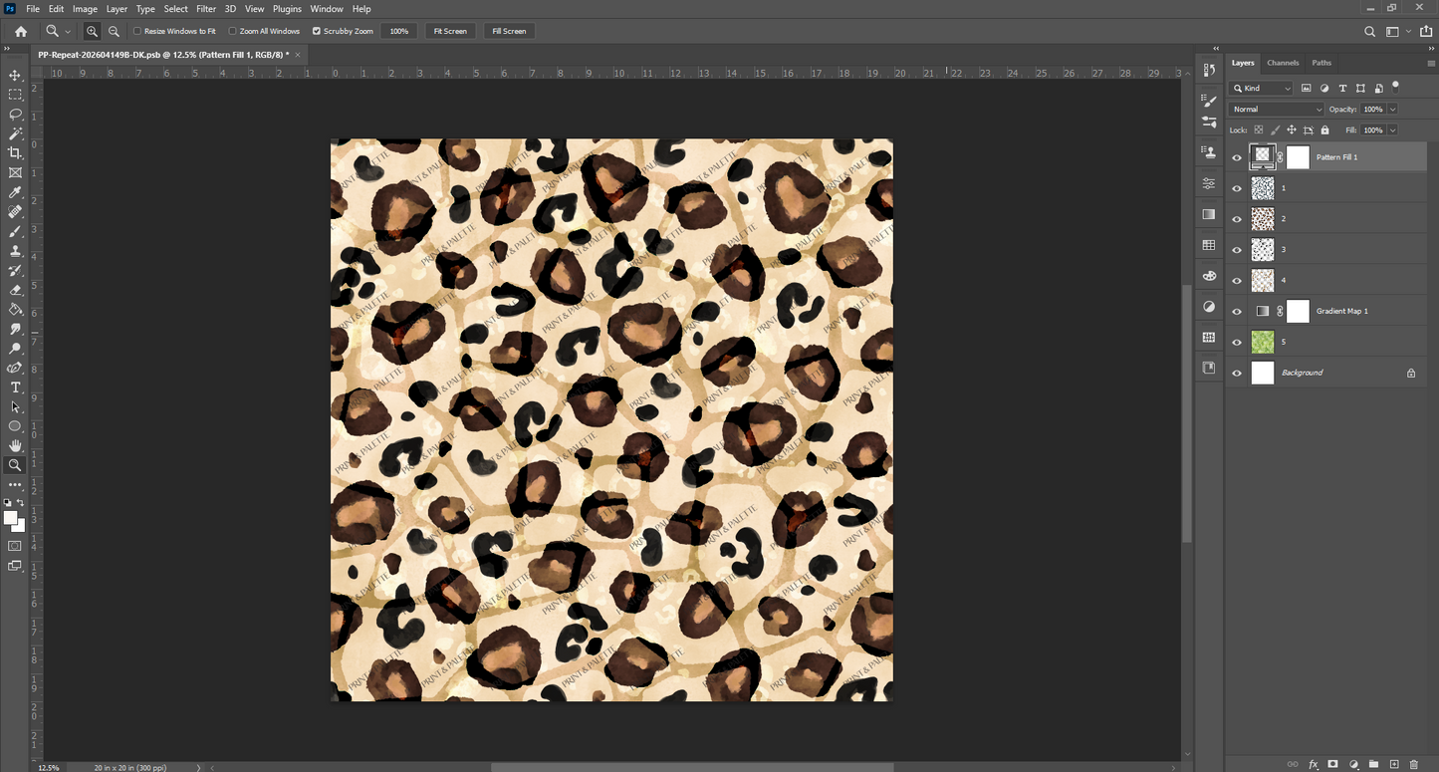Open the Kind filter dropdown
Image resolution: width=1439 pixels, height=772 pixels.
coord(1262,89)
